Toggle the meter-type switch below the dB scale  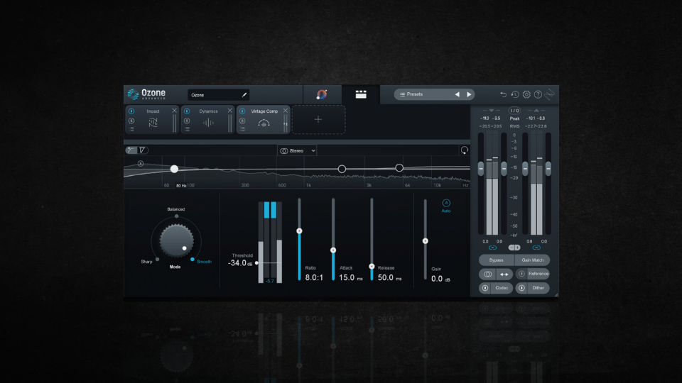pos(514,248)
